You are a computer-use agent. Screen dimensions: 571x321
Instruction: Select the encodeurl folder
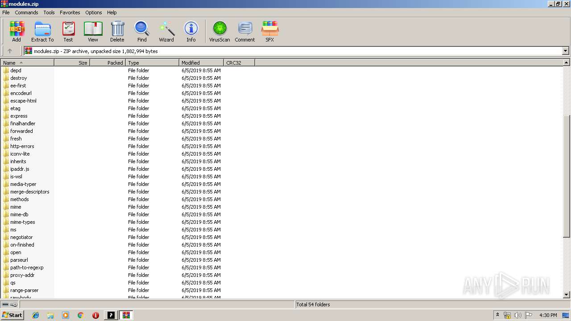click(21, 93)
